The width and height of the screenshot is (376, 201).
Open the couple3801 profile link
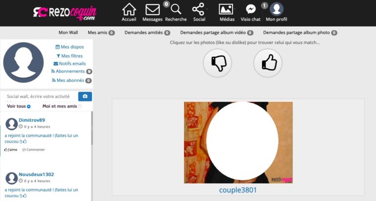click(x=238, y=190)
